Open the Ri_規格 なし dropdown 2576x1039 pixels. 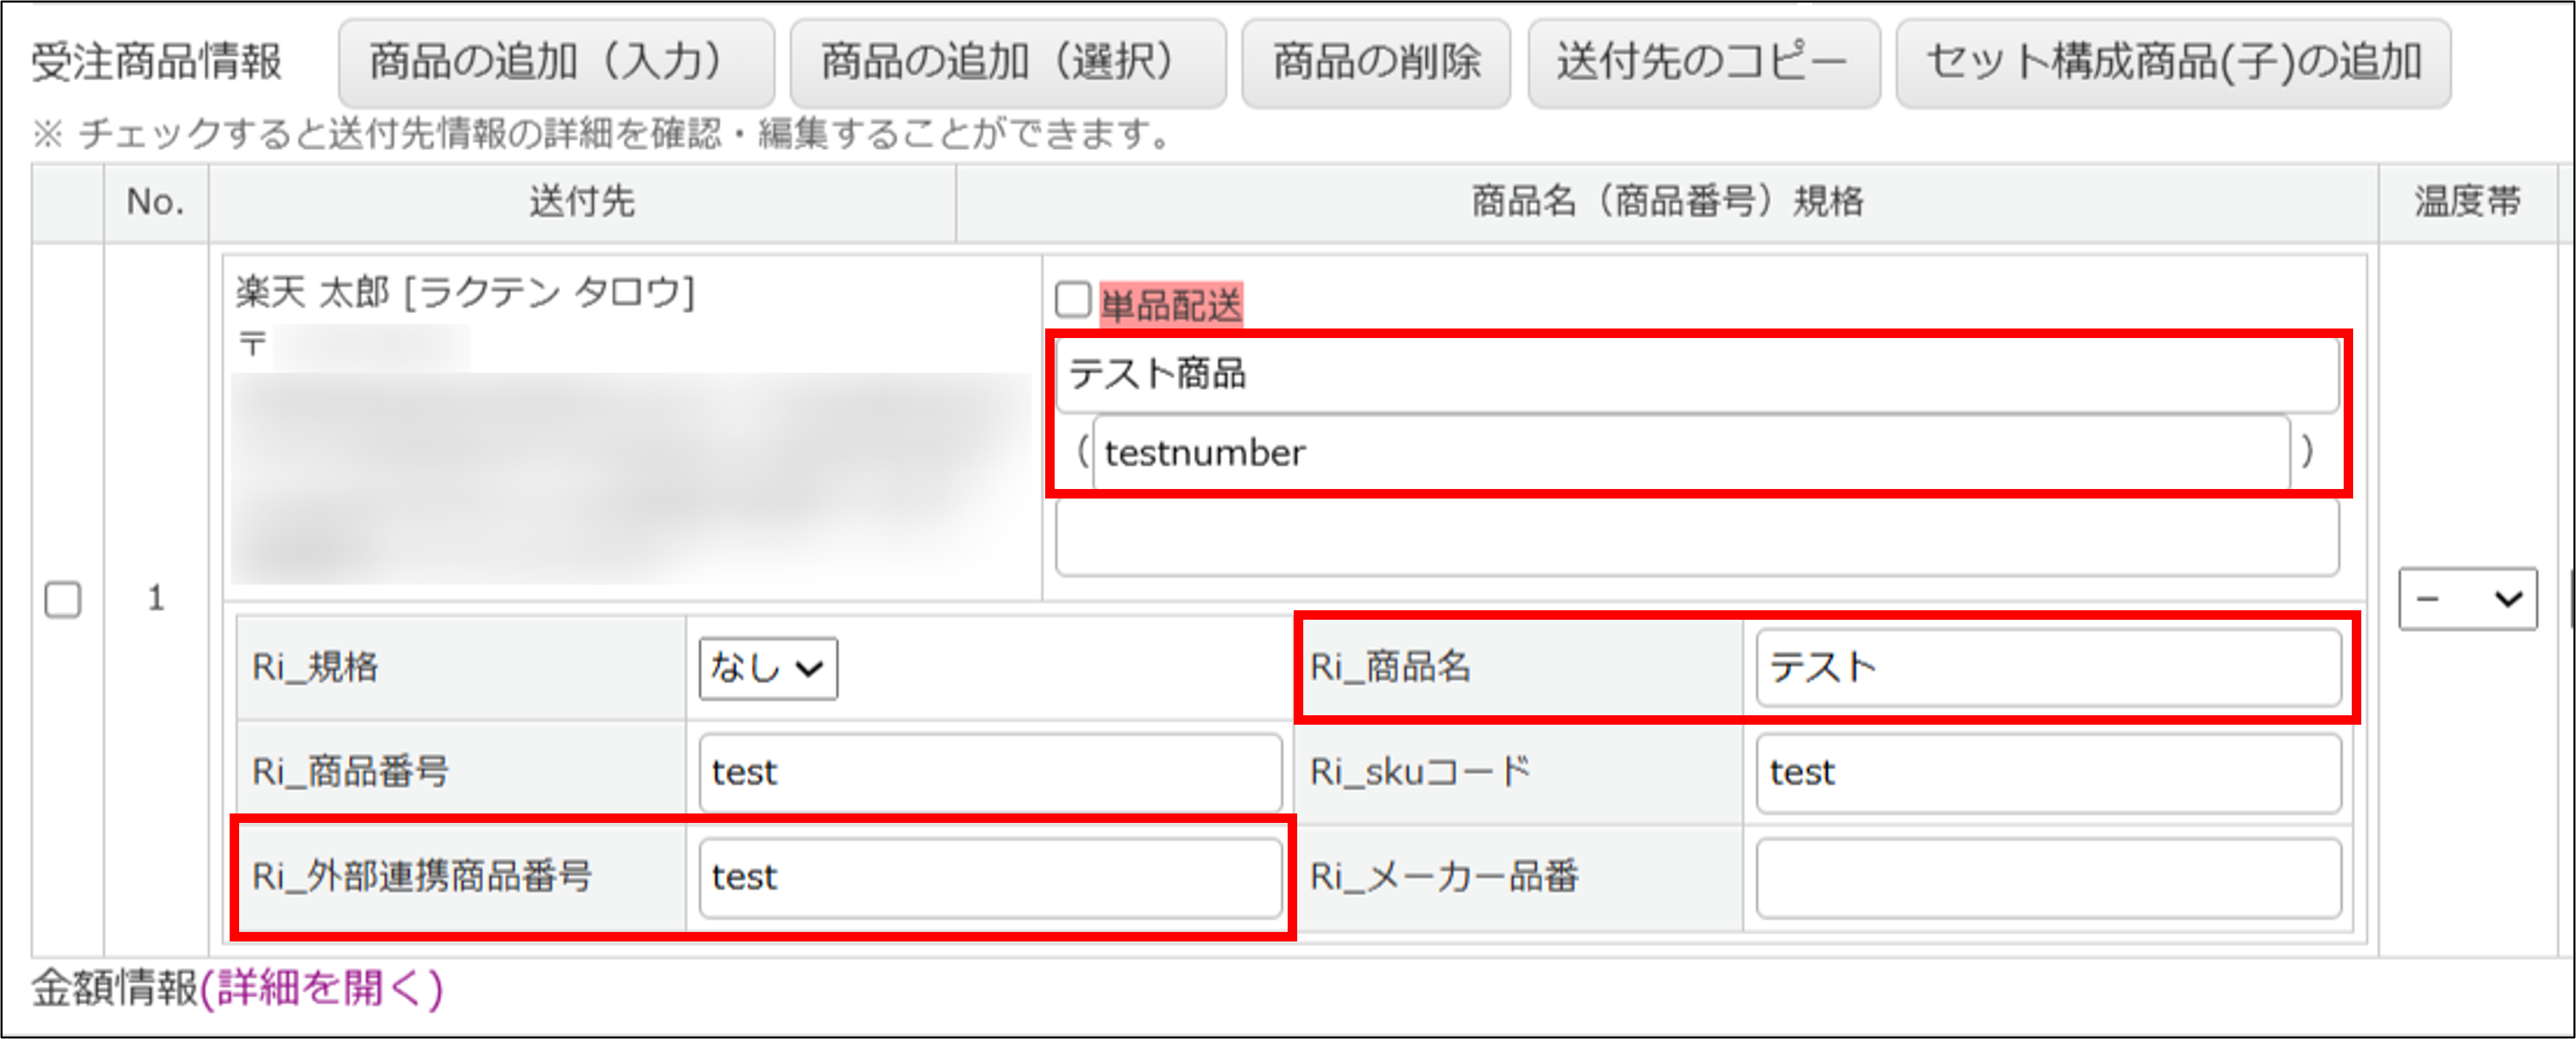point(768,668)
